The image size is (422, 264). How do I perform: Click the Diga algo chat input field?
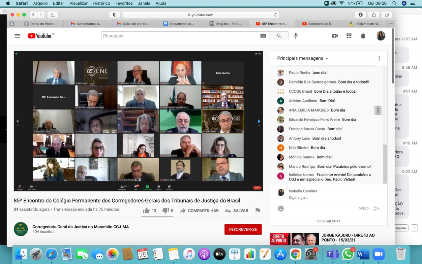tap(333, 198)
